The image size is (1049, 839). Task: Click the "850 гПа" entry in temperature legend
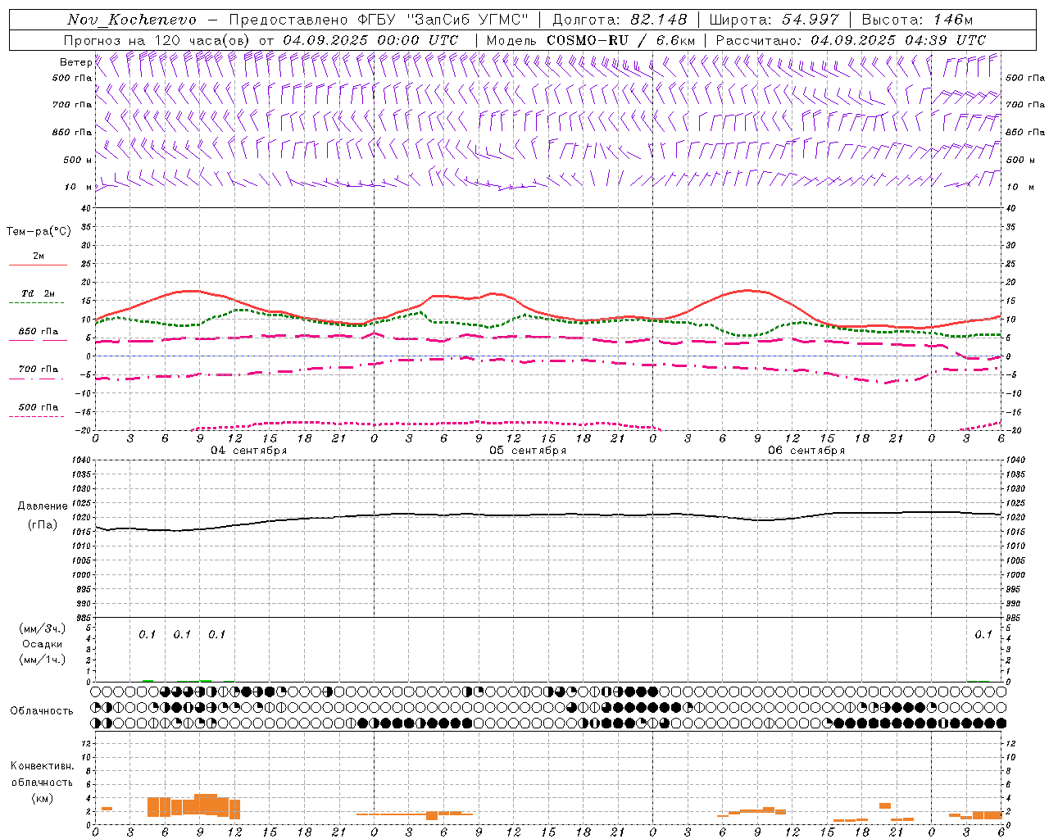pyautogui.click(x=38, y=332)
